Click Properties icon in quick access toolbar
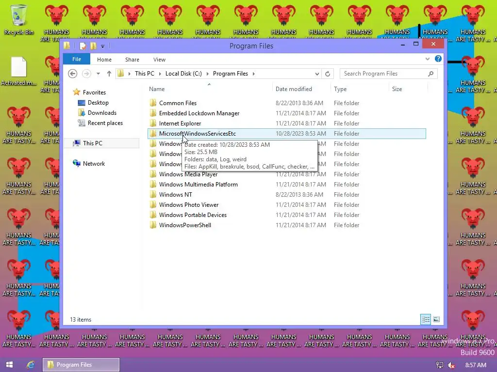The width and height of the screenshot is (497, 372). tap(83, 46)
